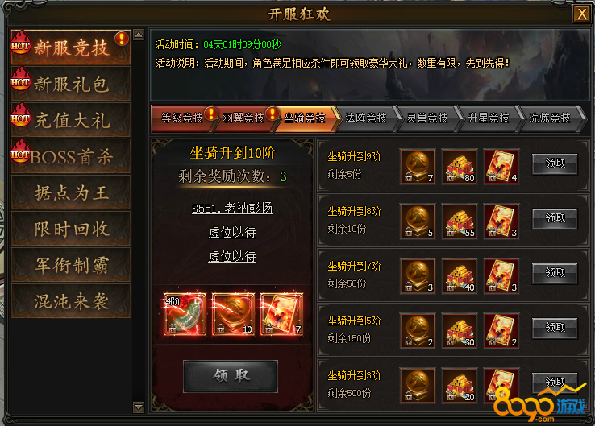The width and height of the screenshot is (595, 426).
Task: Click the mount orb icon in 坐骑升到3阶 row
Action: pyautogui.click(x=418, y=385)
